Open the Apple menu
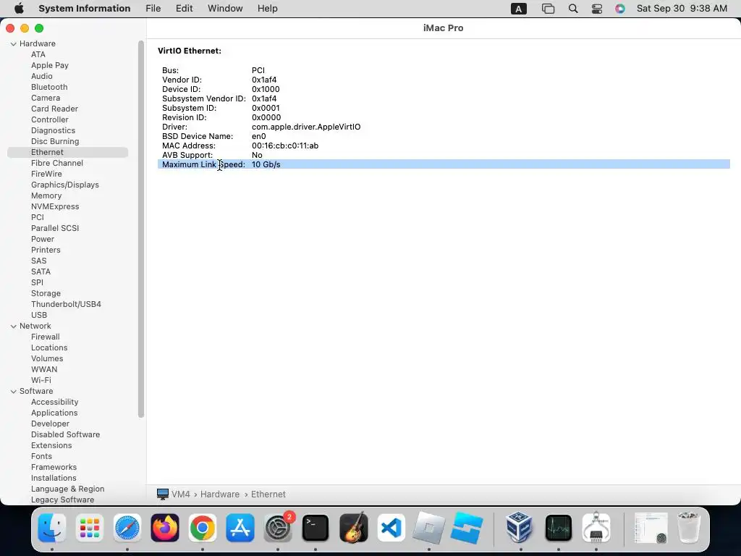The image size is (741, 556). (x=19, y=9)
